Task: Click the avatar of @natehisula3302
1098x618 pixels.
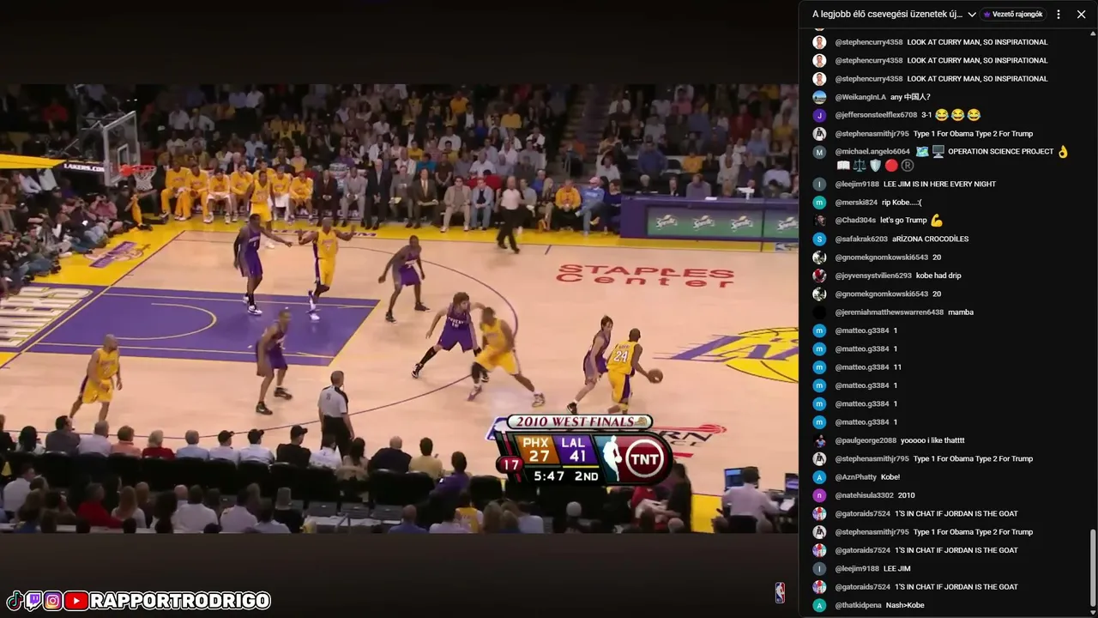Action: point(819,495)
